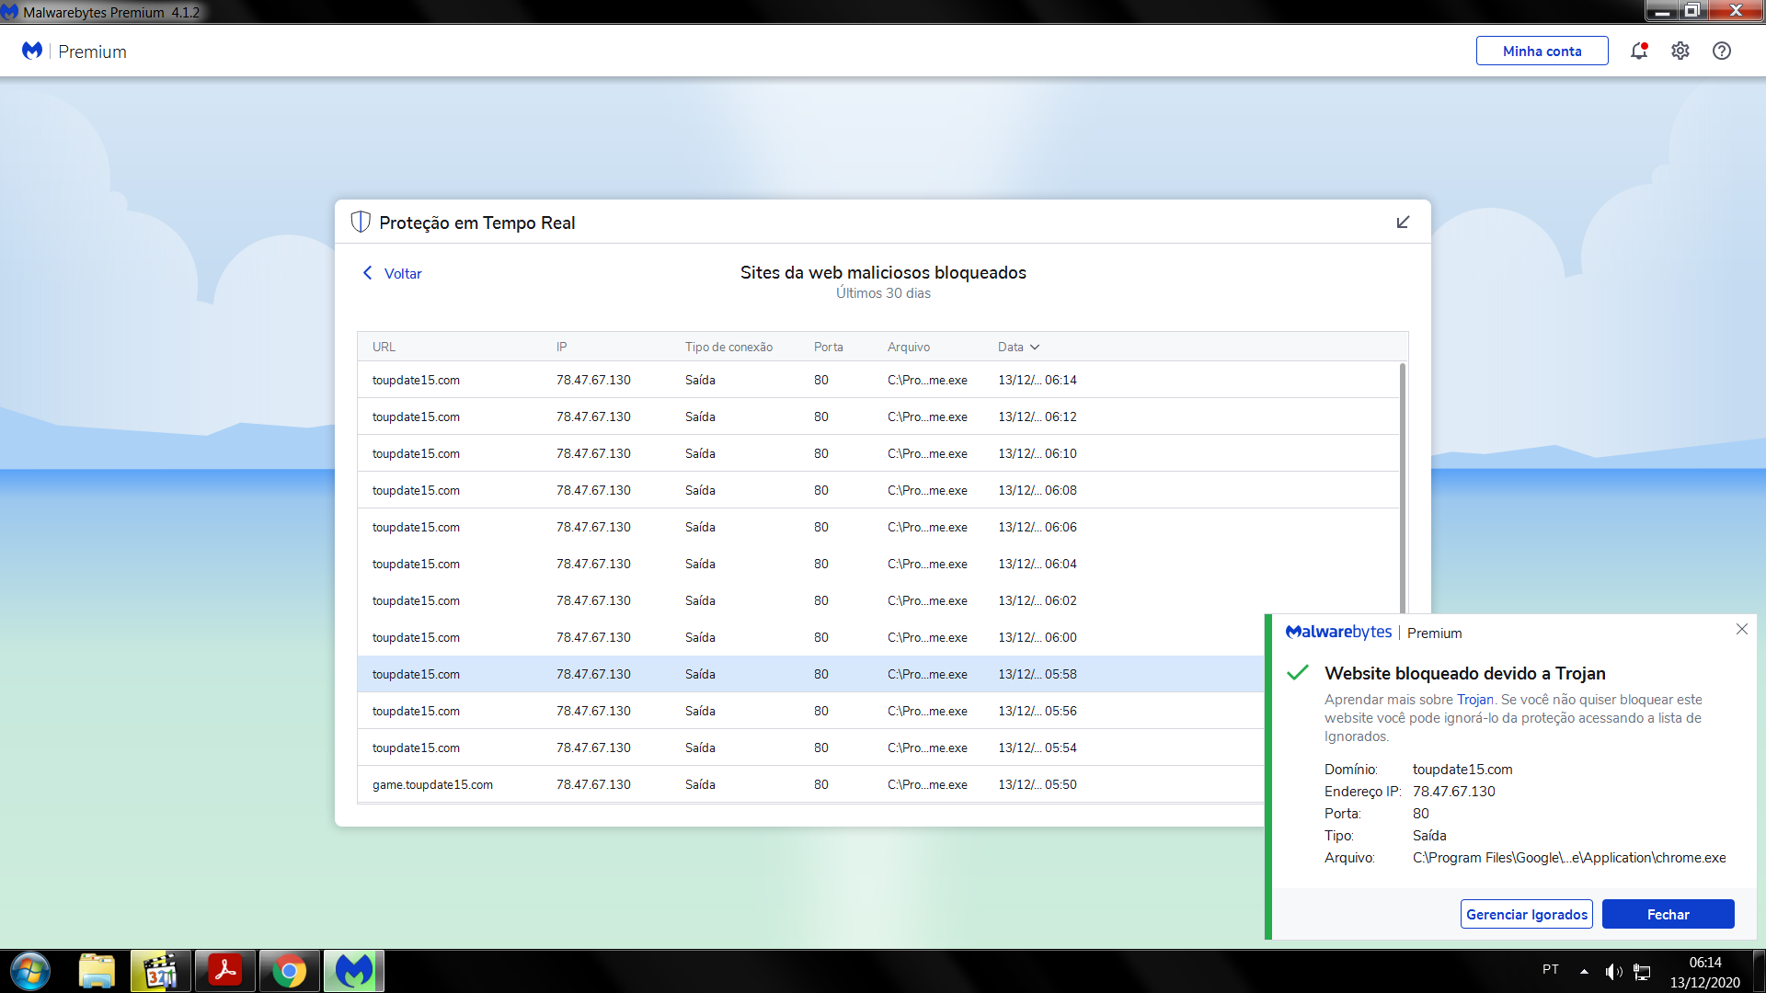Click Endereço IP value in notification
This screenshot has width=1766, height=993.
pos(1454,791)
